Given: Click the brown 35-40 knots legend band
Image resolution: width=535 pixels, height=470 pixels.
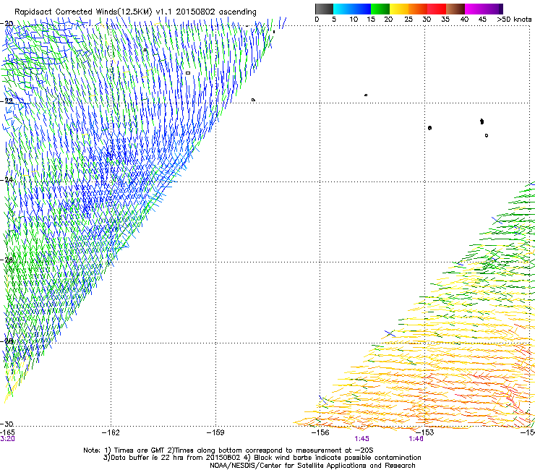Looking at the screenshot, I should click(x=455, y=9).
